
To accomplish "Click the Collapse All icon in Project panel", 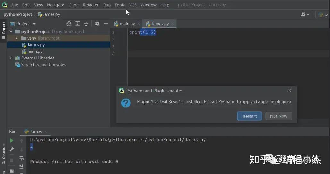I will [86, 24].
